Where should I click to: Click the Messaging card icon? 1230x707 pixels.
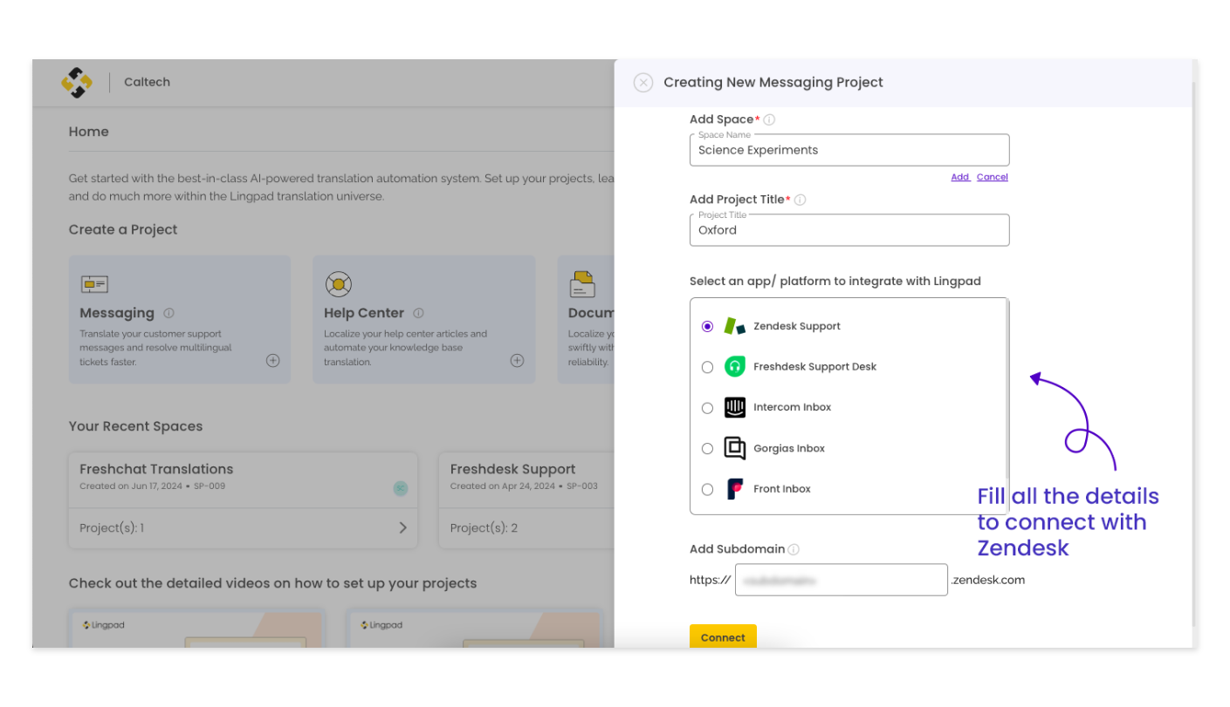(94, 284)
